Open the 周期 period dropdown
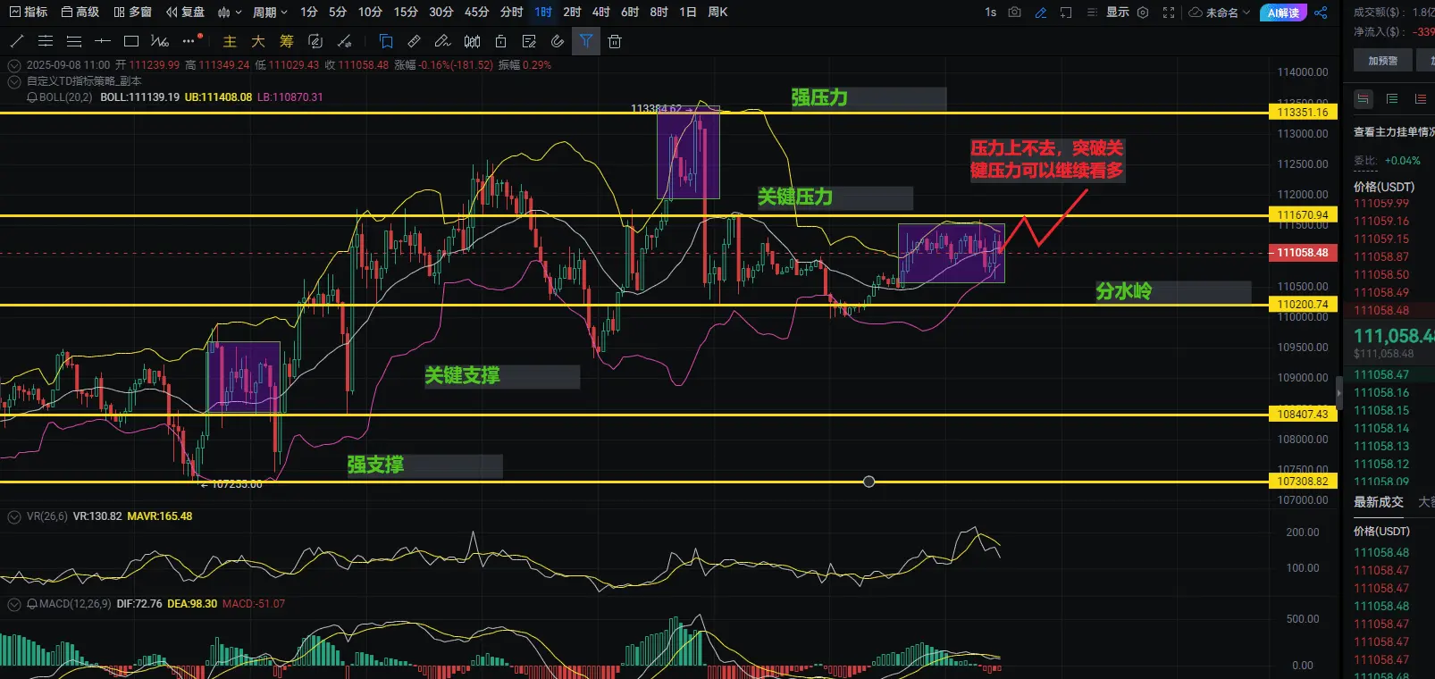 [270, 13]
